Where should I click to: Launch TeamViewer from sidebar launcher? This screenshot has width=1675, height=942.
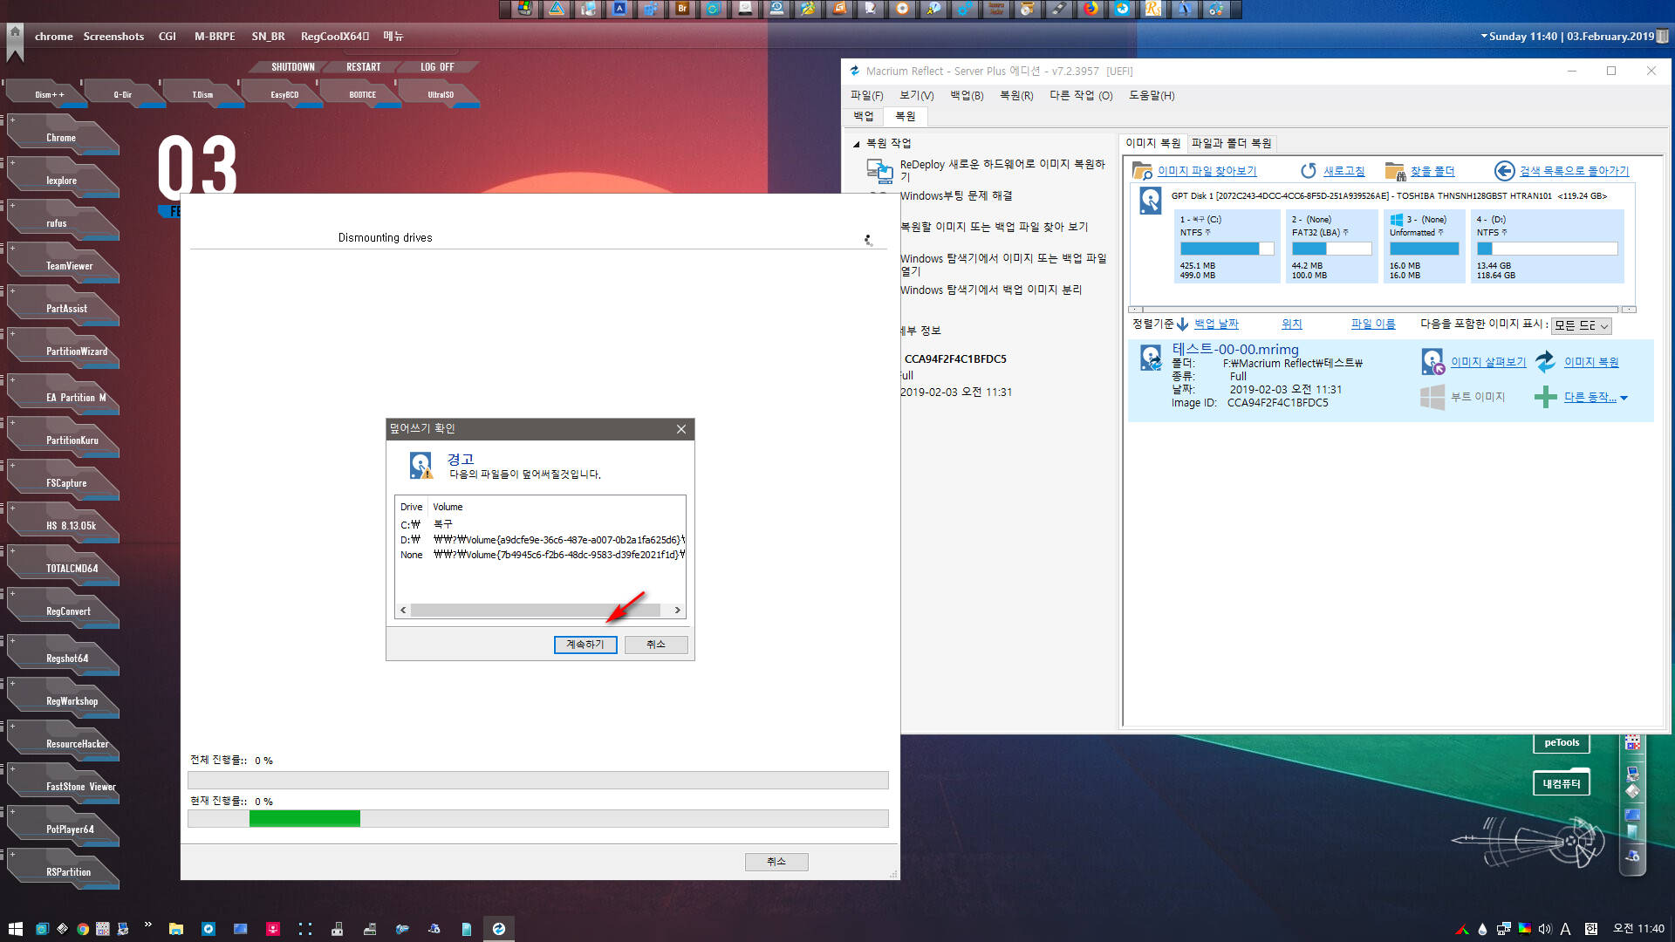click(63, 265)
